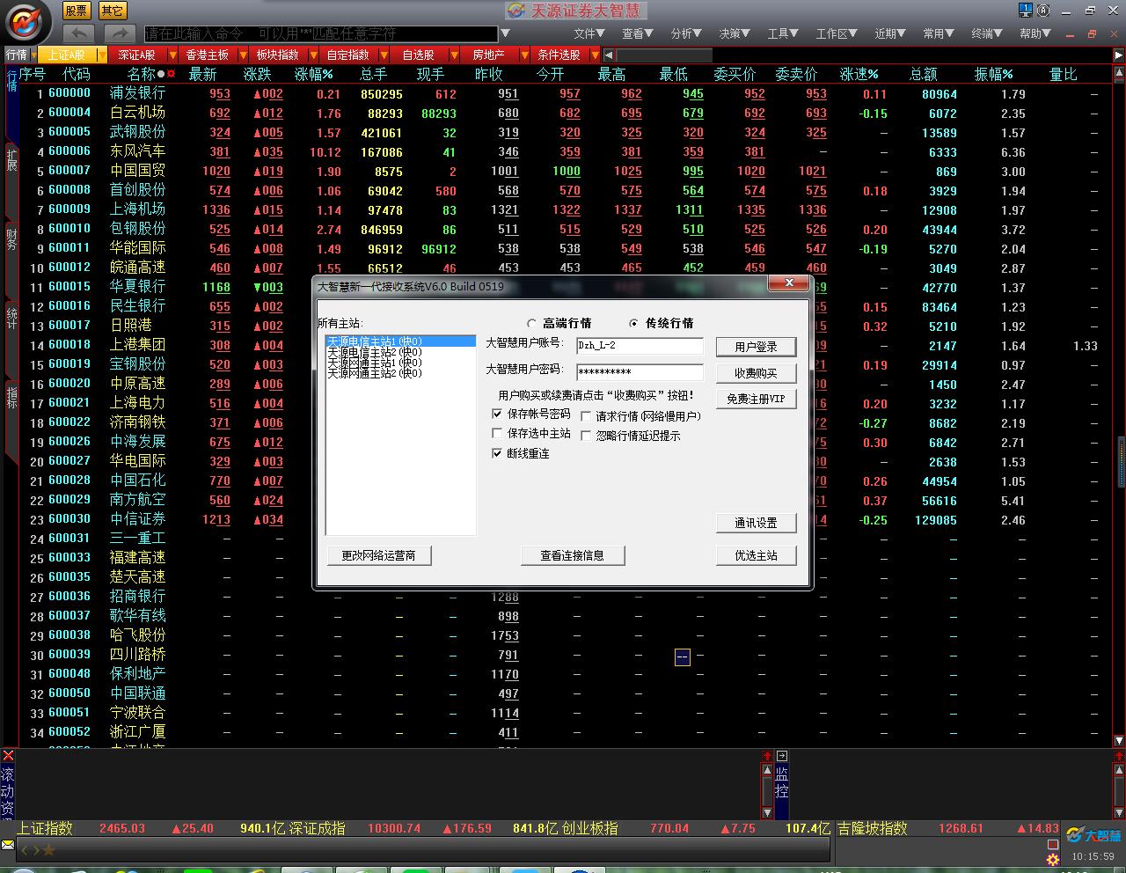Image resolution: width=1126 pixels, height=873 pixels.
Task: Open the 分析 menu
Action: click(685, 33)
